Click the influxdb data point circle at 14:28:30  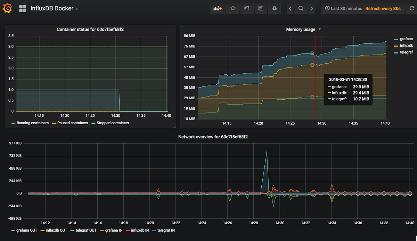pos(312,65)
